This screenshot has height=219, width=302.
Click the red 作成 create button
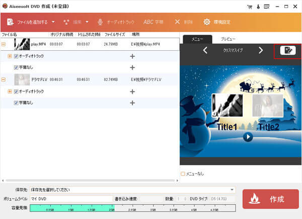click(270, 199)
